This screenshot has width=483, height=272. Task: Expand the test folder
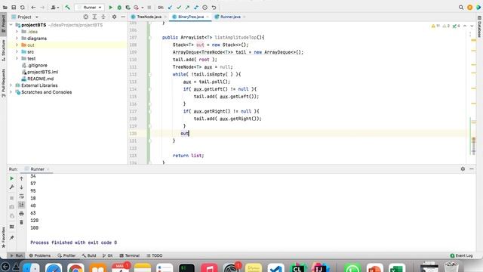tap(17, 59)
